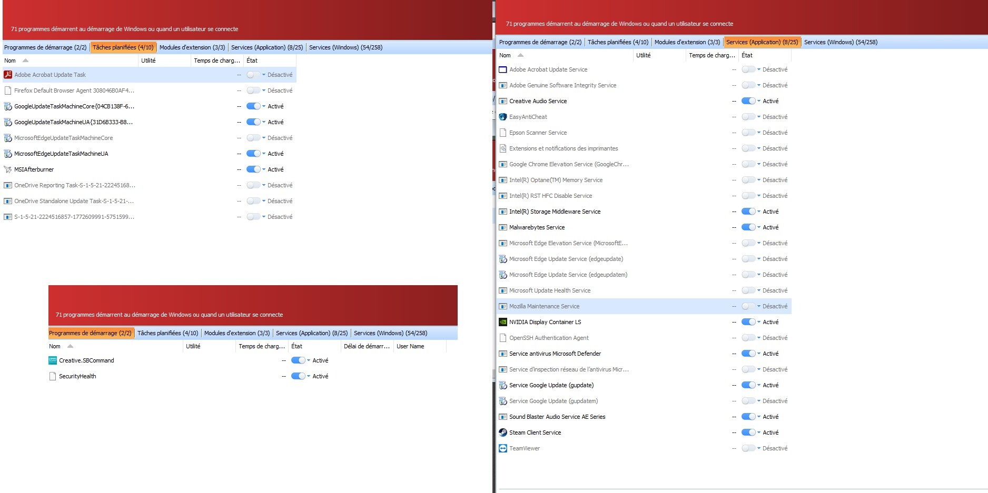This screenshot has width=988, height=493.
Task: Open state dropdown arrow for Intel(R) Storage Middleware Service
Action: [759, 212]
